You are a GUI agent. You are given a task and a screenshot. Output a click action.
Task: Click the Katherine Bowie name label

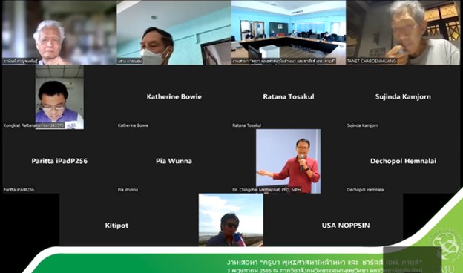tap(133, 125)
